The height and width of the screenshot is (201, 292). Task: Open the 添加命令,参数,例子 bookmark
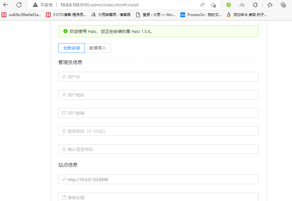(246, 15)
